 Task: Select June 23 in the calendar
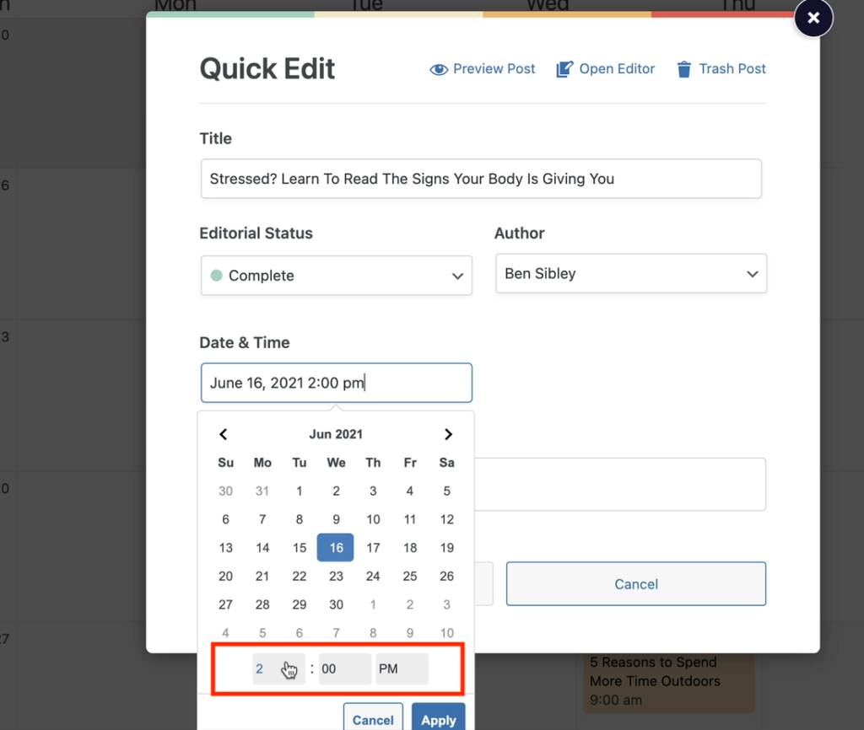click(x=336, y=576)
